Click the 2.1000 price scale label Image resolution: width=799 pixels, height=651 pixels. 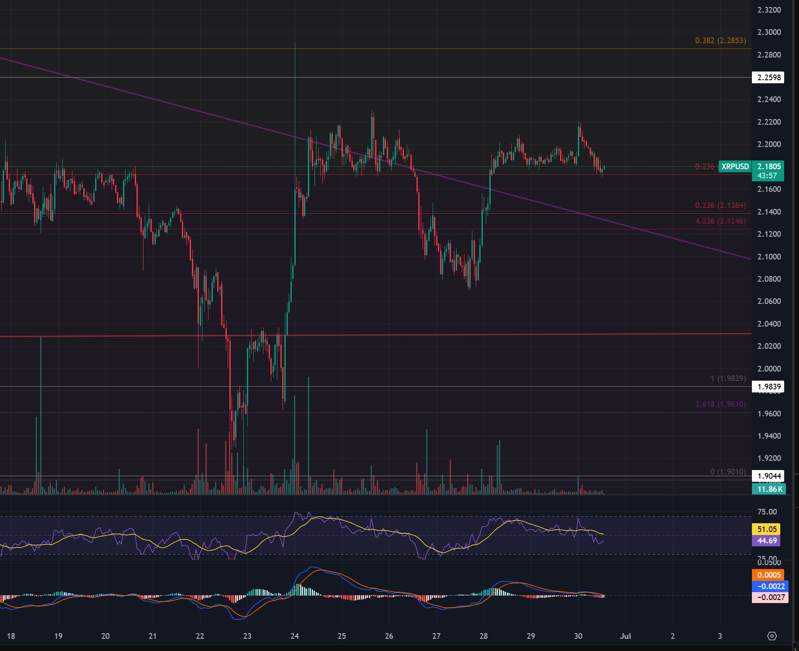[769, 257]
